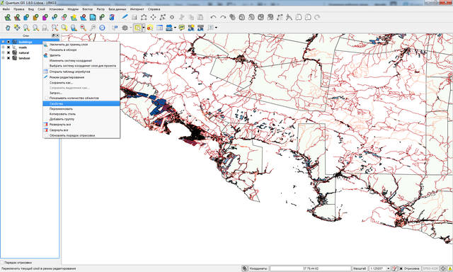453x272 pixels.
Task: Activate the Select Features tool
Action: 137,28
